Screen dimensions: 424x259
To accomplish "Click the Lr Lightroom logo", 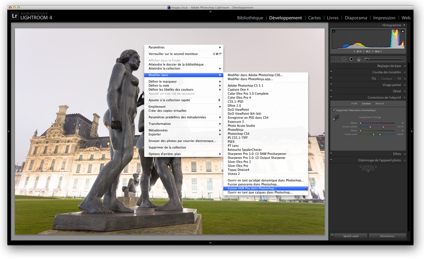I will point(14,16).
